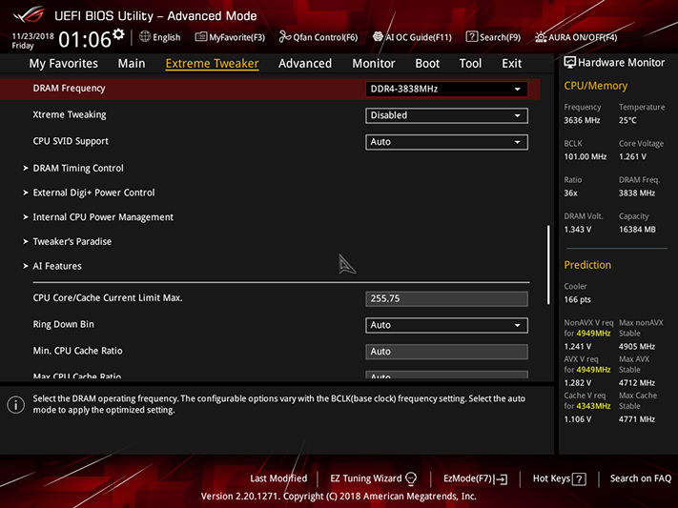Click the 36x ratio value
Screen dimensions: 678x508
(570, 193)
